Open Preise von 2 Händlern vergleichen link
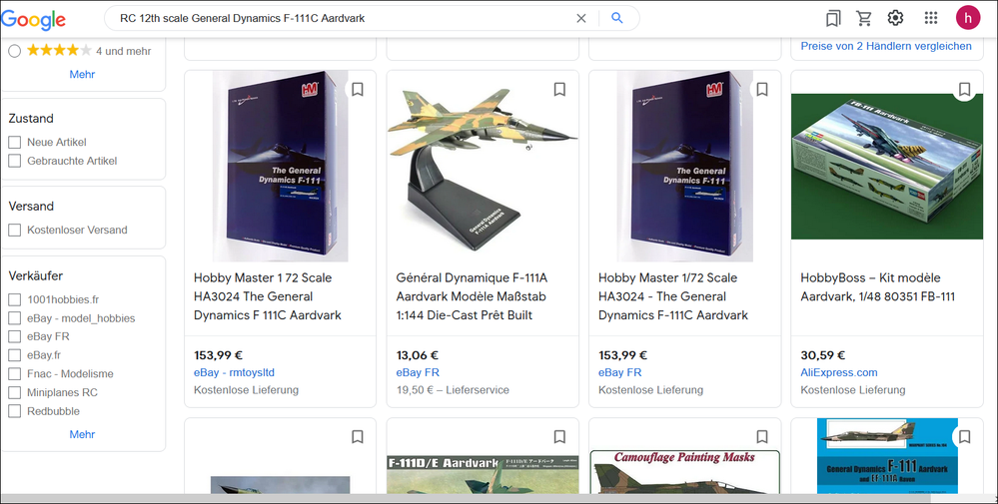Viewport: 998px width, 504px height. point(886,46)
